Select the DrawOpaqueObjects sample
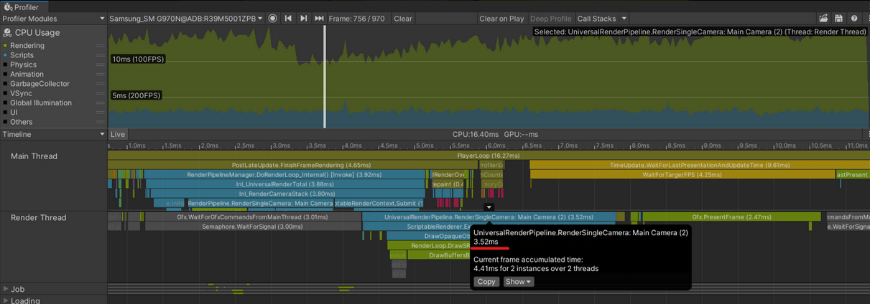Image resolution: width=870 pixels, height=304 pixels. [429, 236]
